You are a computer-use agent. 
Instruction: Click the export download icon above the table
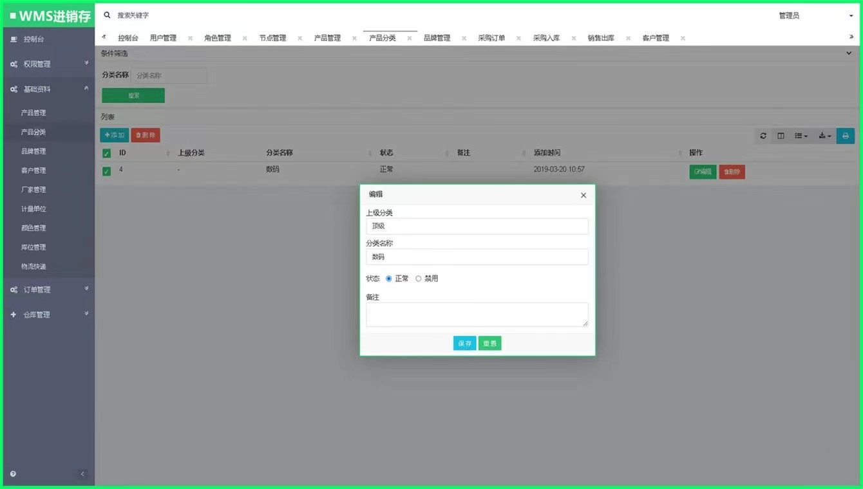pos(824,136)
